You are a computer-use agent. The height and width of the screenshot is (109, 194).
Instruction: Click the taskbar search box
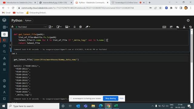click(x=33, y=106)
